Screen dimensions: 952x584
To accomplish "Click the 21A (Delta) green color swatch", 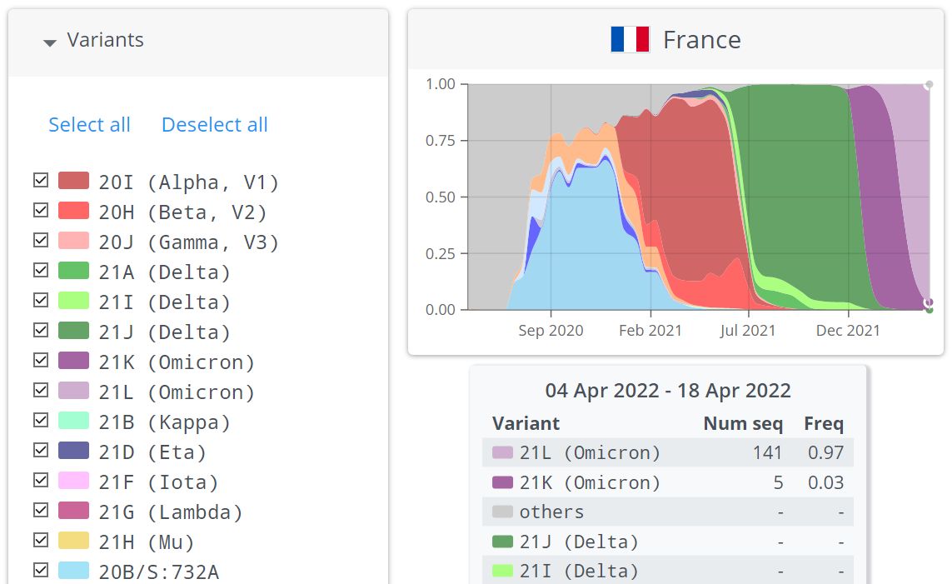I will pos(73,272).
